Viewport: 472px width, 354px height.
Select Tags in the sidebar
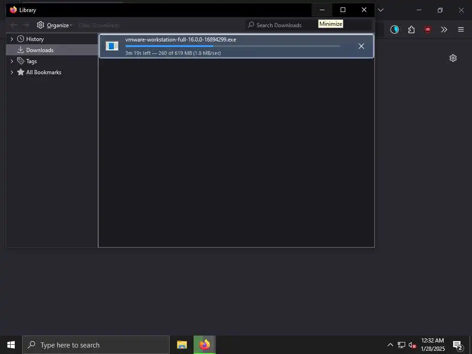tap(31, 61)
